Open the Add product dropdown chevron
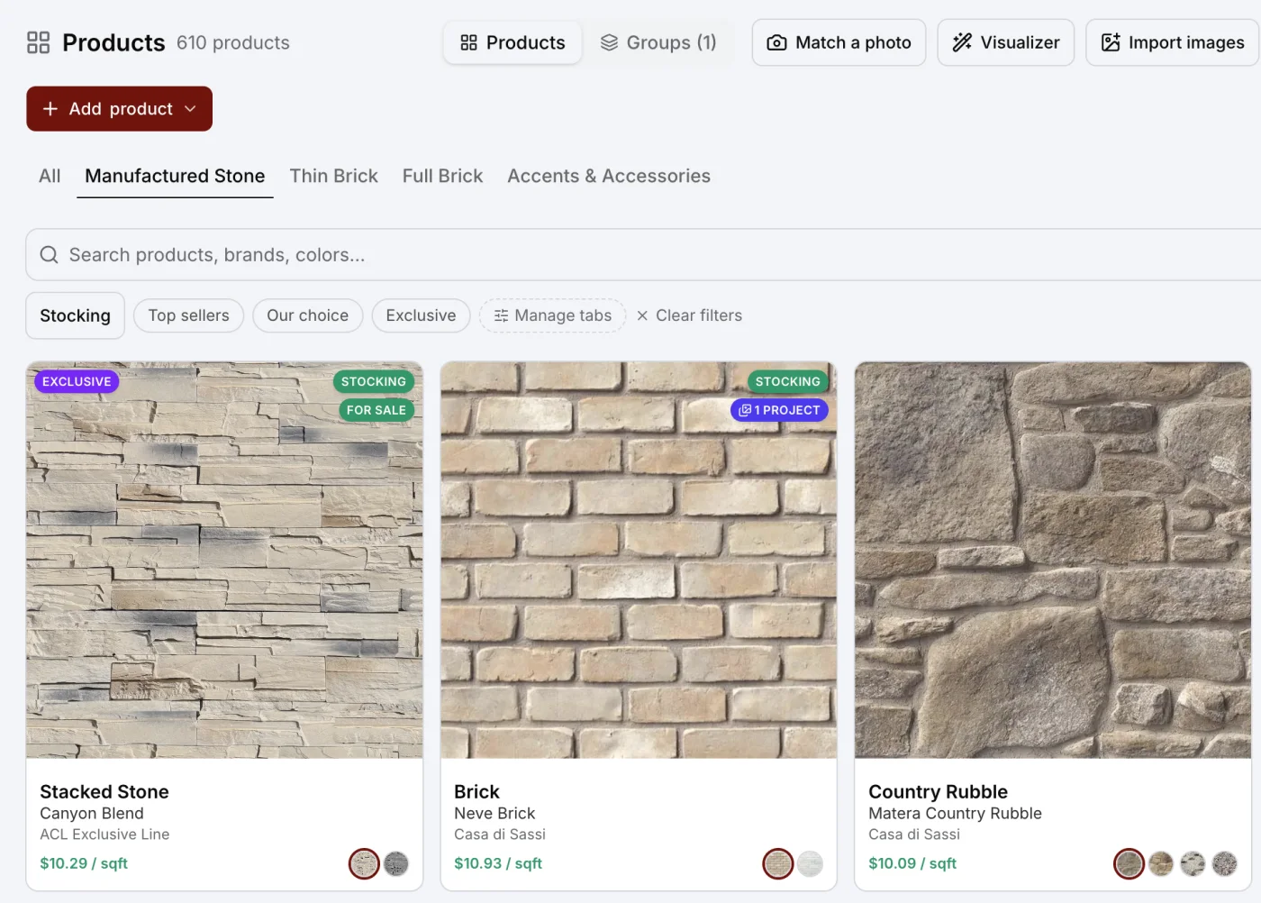This screenshot has width=1261, height=903. (x=190, y=108)
